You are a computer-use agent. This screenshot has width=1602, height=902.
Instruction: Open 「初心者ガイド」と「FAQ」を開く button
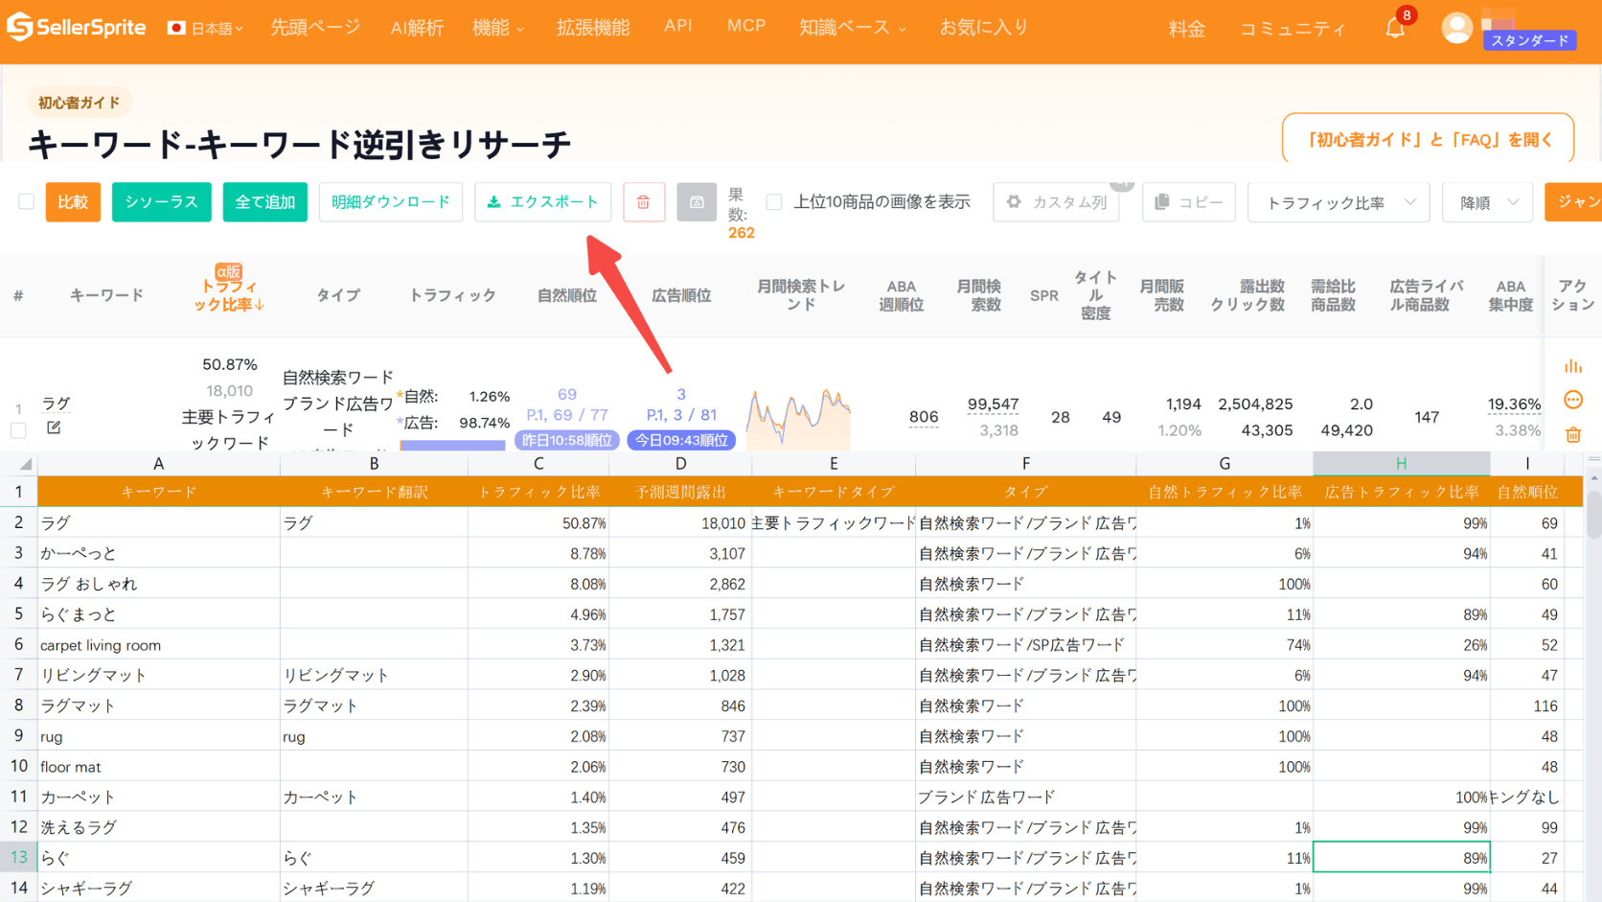point(1428,140)
